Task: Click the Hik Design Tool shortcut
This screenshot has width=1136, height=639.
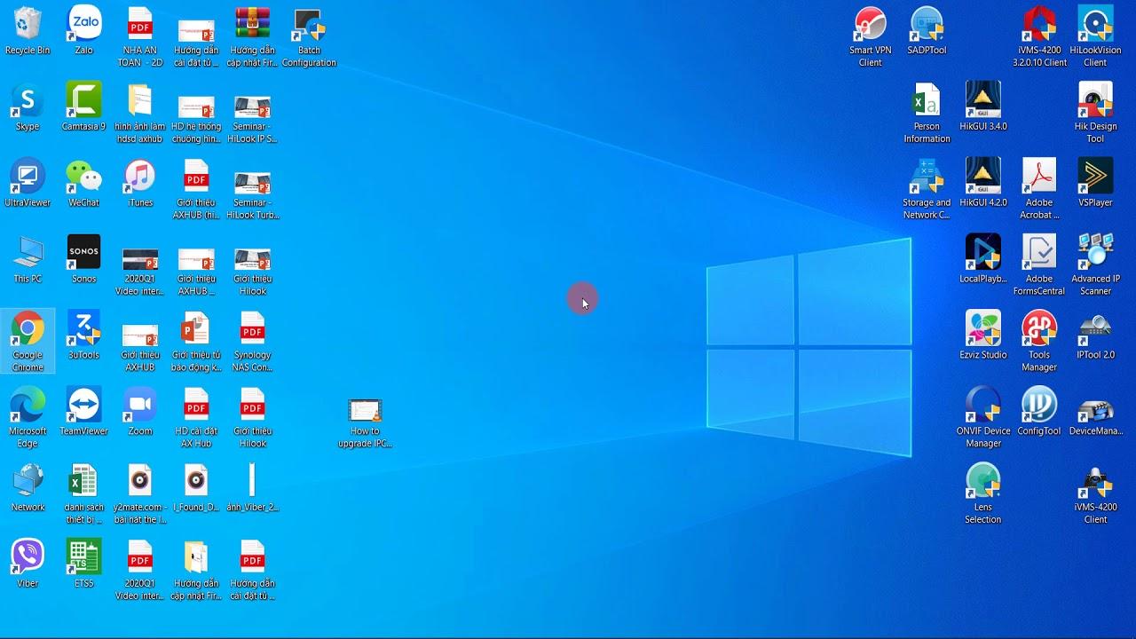Action: click(x=1095, y=114)
